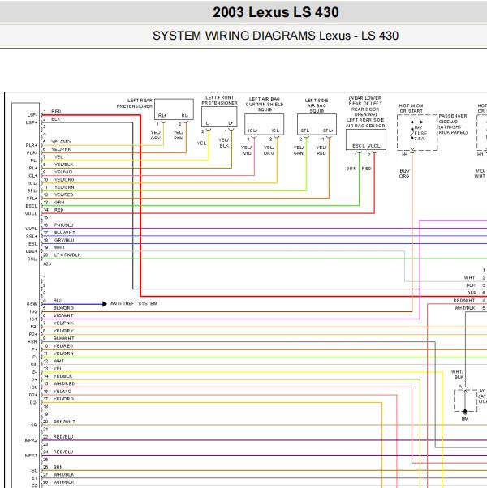Select the "LEFT REAR SIDE AIR BAG SENSOR" label
This screenshot has height=488, width=487.
tap(366, 122)
